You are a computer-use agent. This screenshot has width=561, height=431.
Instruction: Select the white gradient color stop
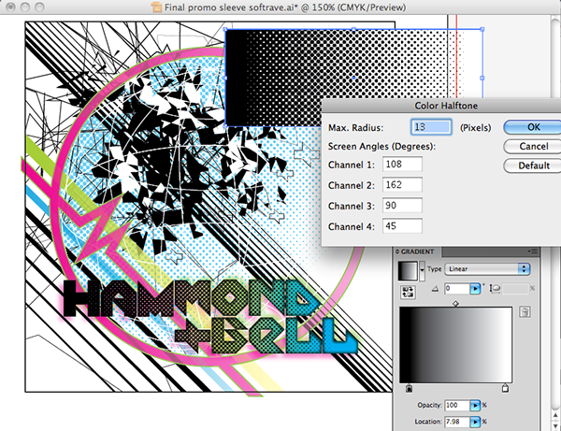click(x=505, y=388)
